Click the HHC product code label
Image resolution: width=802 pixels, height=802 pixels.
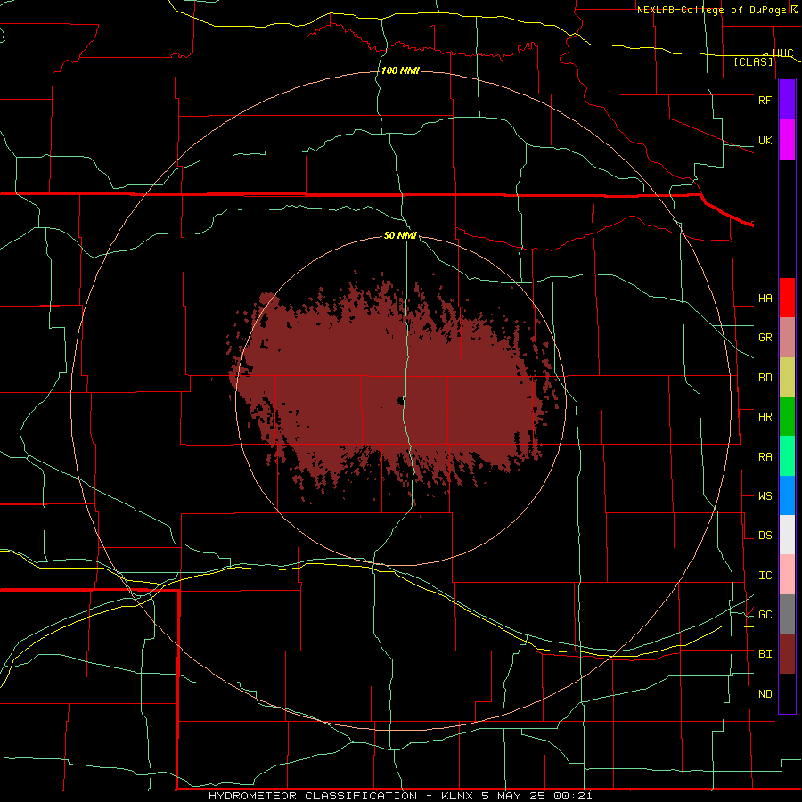pos(782,53)
